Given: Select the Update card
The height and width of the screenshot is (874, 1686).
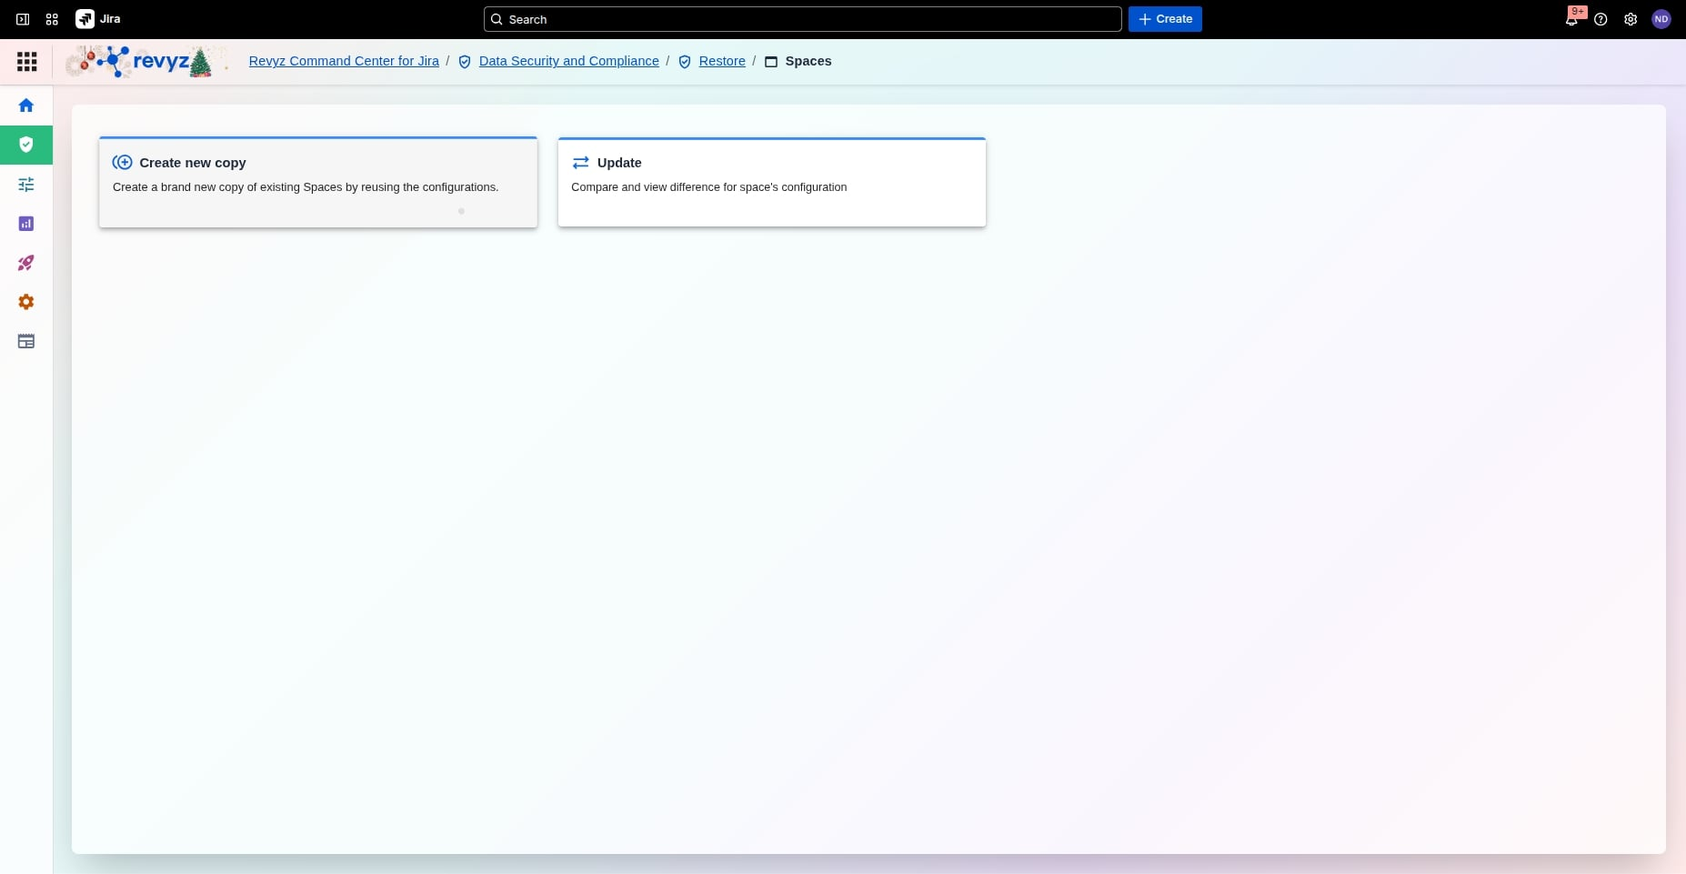Looking at the screenshot, I should click(x=771, y=182).
